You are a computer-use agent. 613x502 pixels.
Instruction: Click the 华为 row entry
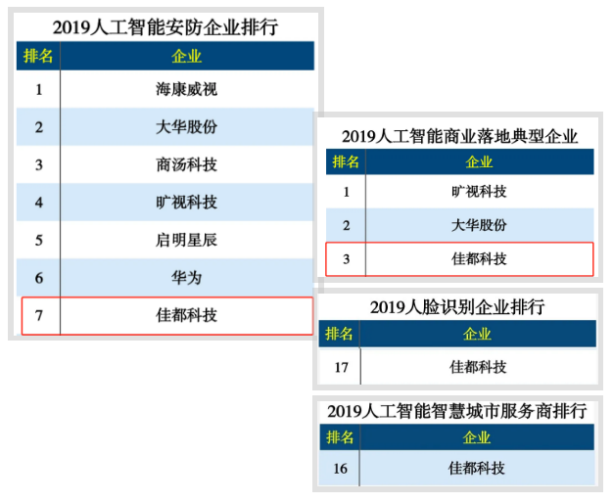[x=186, y=278]
